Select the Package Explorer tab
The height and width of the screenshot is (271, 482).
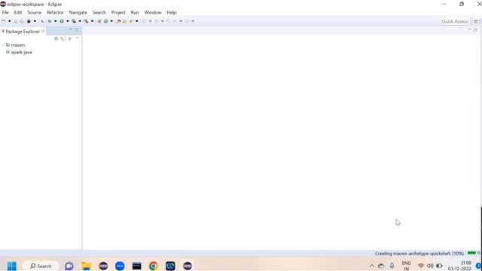pyautogui.click(x=23, y=32)
